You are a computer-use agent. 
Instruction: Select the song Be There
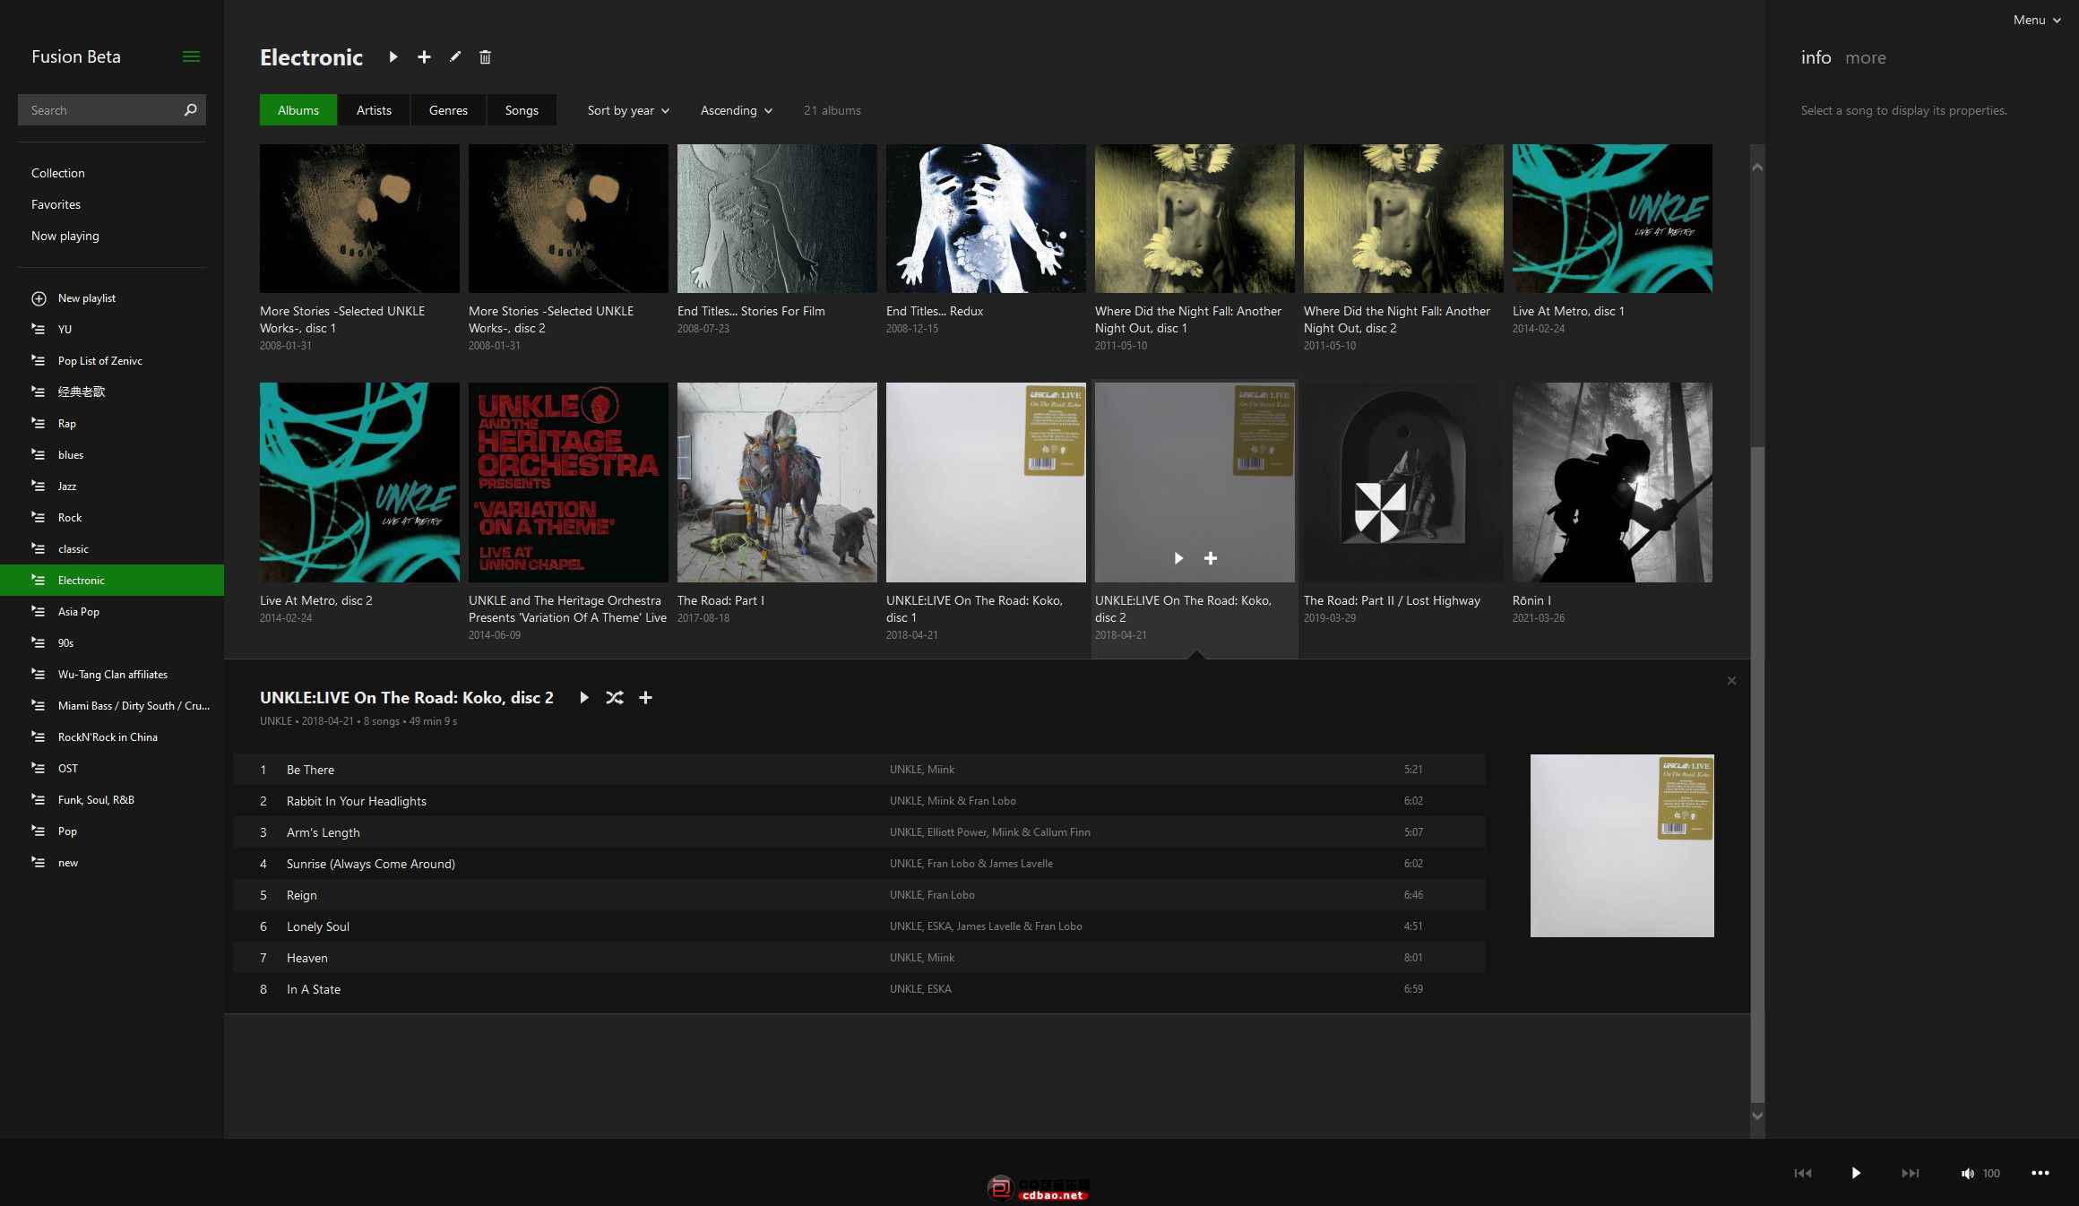pyautogui.click(x=859, y=770)
